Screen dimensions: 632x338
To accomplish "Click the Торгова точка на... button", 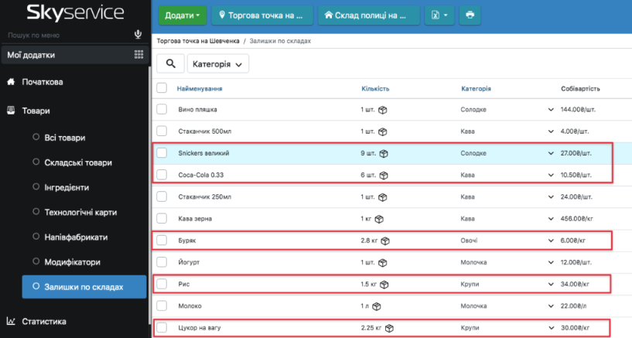I will point(263,15).
